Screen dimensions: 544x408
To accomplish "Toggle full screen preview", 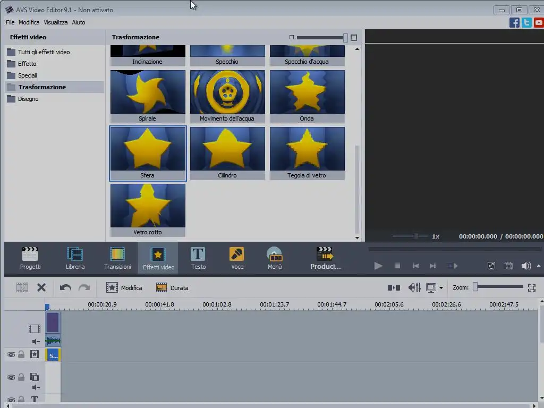I will [491, 266].
